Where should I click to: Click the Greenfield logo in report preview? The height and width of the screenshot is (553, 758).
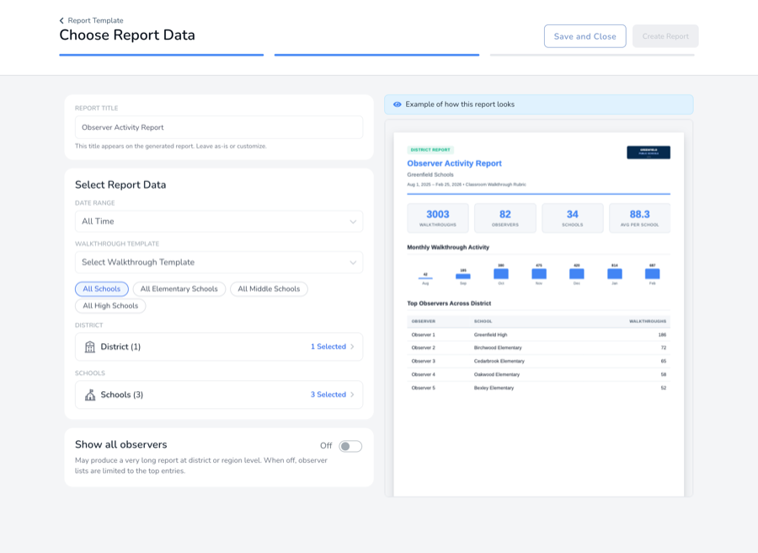[649, 153]
